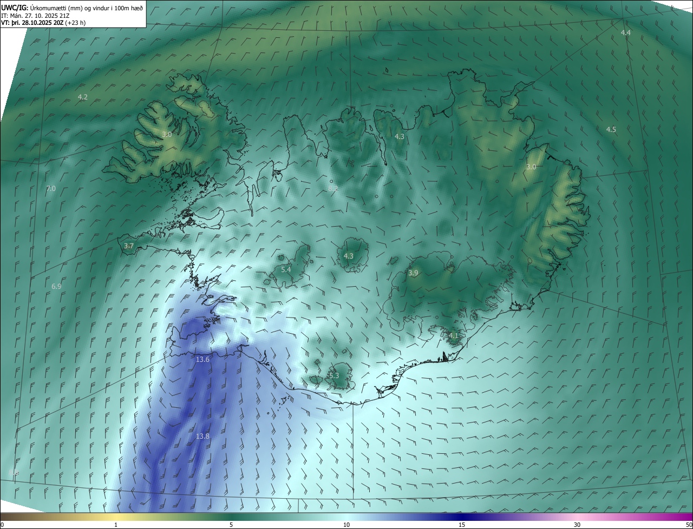
Task: Click the color scale tick labeled 5
Action: [231, 525]
